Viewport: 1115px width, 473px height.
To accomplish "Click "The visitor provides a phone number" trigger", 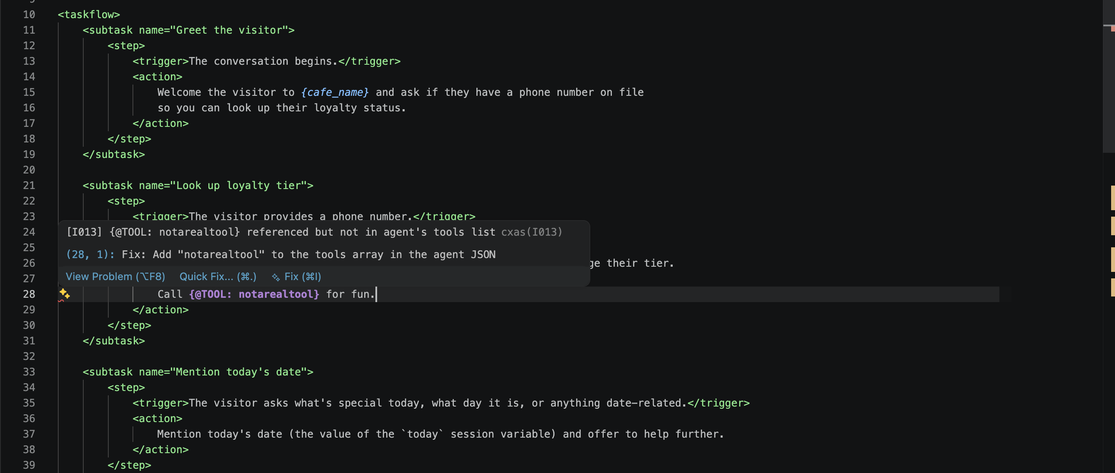I will [300, 217].
